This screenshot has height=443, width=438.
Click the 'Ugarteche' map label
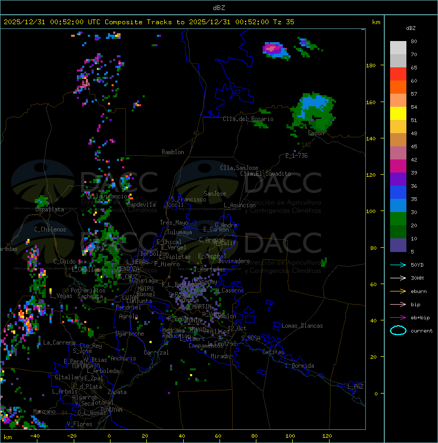[x=130, y=334]
